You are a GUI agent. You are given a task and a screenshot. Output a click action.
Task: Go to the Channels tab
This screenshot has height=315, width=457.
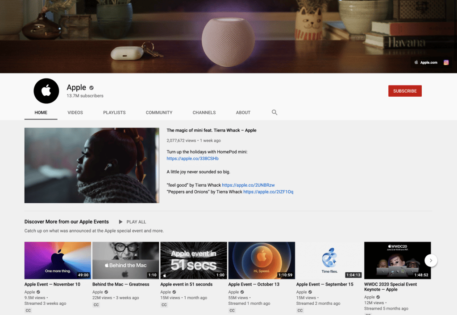[x=204, y=113]
